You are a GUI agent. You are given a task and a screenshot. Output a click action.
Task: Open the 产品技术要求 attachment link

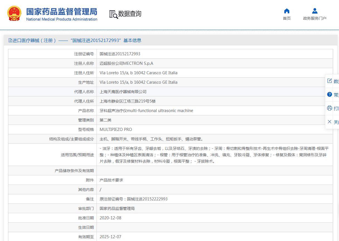click(x=111, y=180)
